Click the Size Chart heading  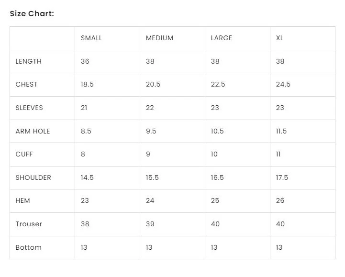point(32,13)
